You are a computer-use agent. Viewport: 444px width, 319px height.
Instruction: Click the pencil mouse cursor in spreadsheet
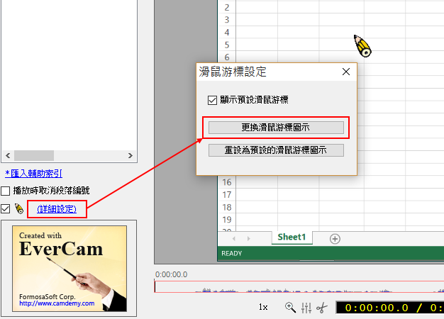(363, 46)
